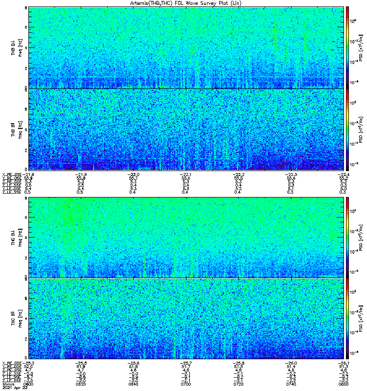Screen dimensions: 367x391
Task: Click the '10^0' tick on the top color bar
Action: tap(353, 21)
